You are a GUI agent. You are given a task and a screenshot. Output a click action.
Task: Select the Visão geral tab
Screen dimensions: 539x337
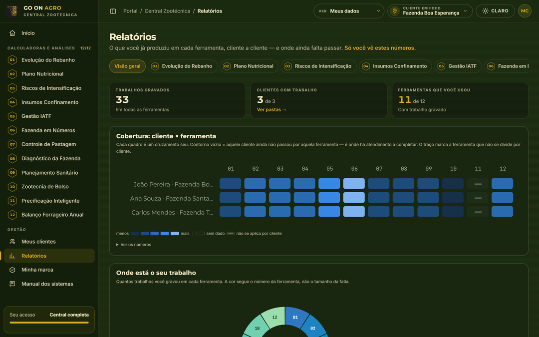coord(127,66)
